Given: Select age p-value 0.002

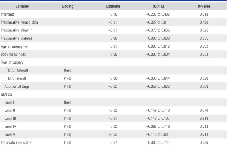Looking at the screenshot, I should point(204,46).
